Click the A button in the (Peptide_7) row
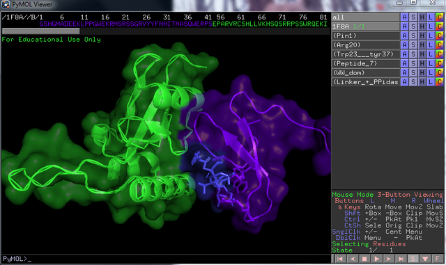Viewport: 446px width, 265px height. pyautogui.click(x=404, y=63)
